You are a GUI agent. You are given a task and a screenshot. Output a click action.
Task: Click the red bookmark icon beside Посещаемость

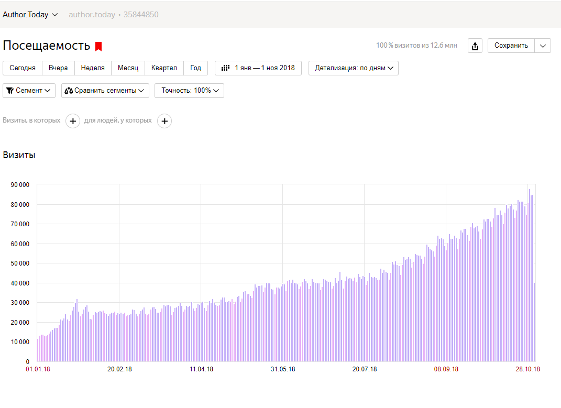[98, 46]
